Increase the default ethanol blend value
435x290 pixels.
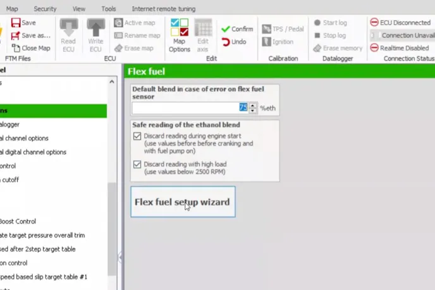(253, 105)
